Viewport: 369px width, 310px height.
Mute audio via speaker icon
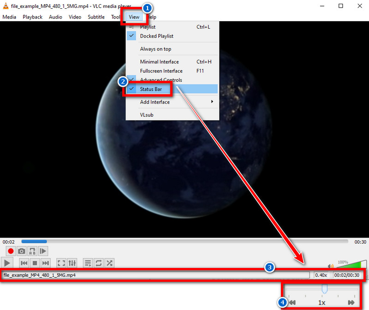coord(331,266)
